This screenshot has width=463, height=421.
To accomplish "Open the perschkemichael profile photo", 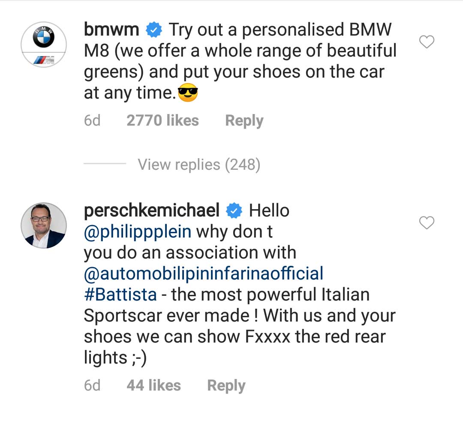I will pos(44,226).
